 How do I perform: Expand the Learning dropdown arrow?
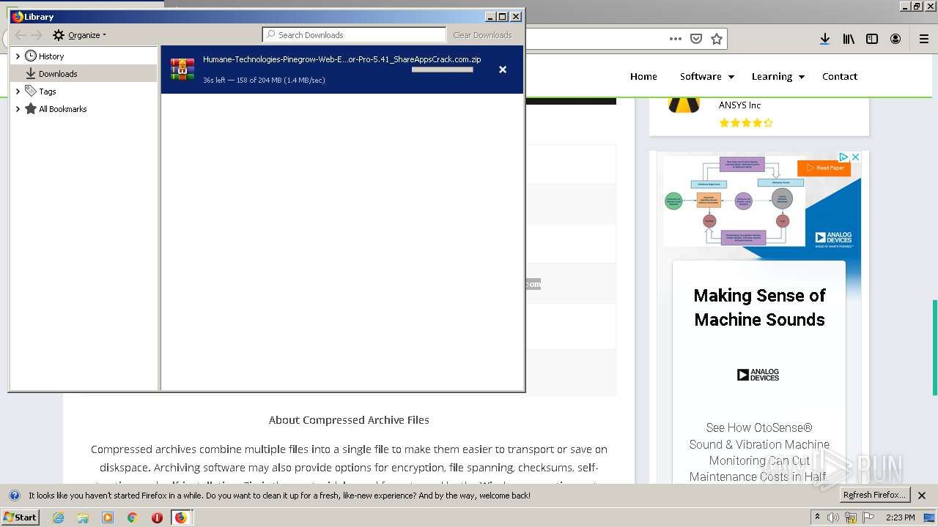click(802, 77)
